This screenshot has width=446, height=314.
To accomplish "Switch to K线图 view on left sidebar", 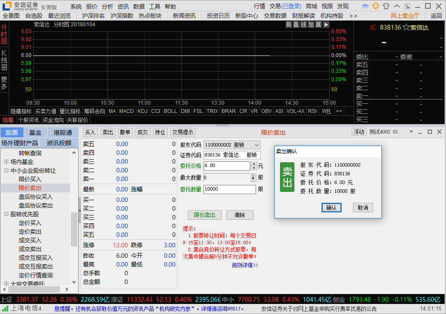I will pos(4,60).
